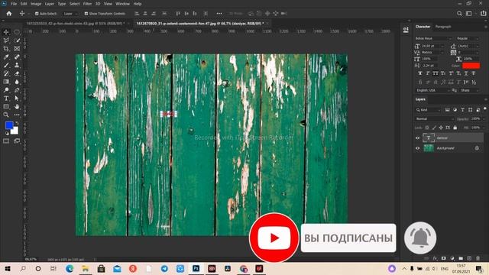Select the Frame tool
Viewport: 489px width, 275px height.
(x=17, y=49)
